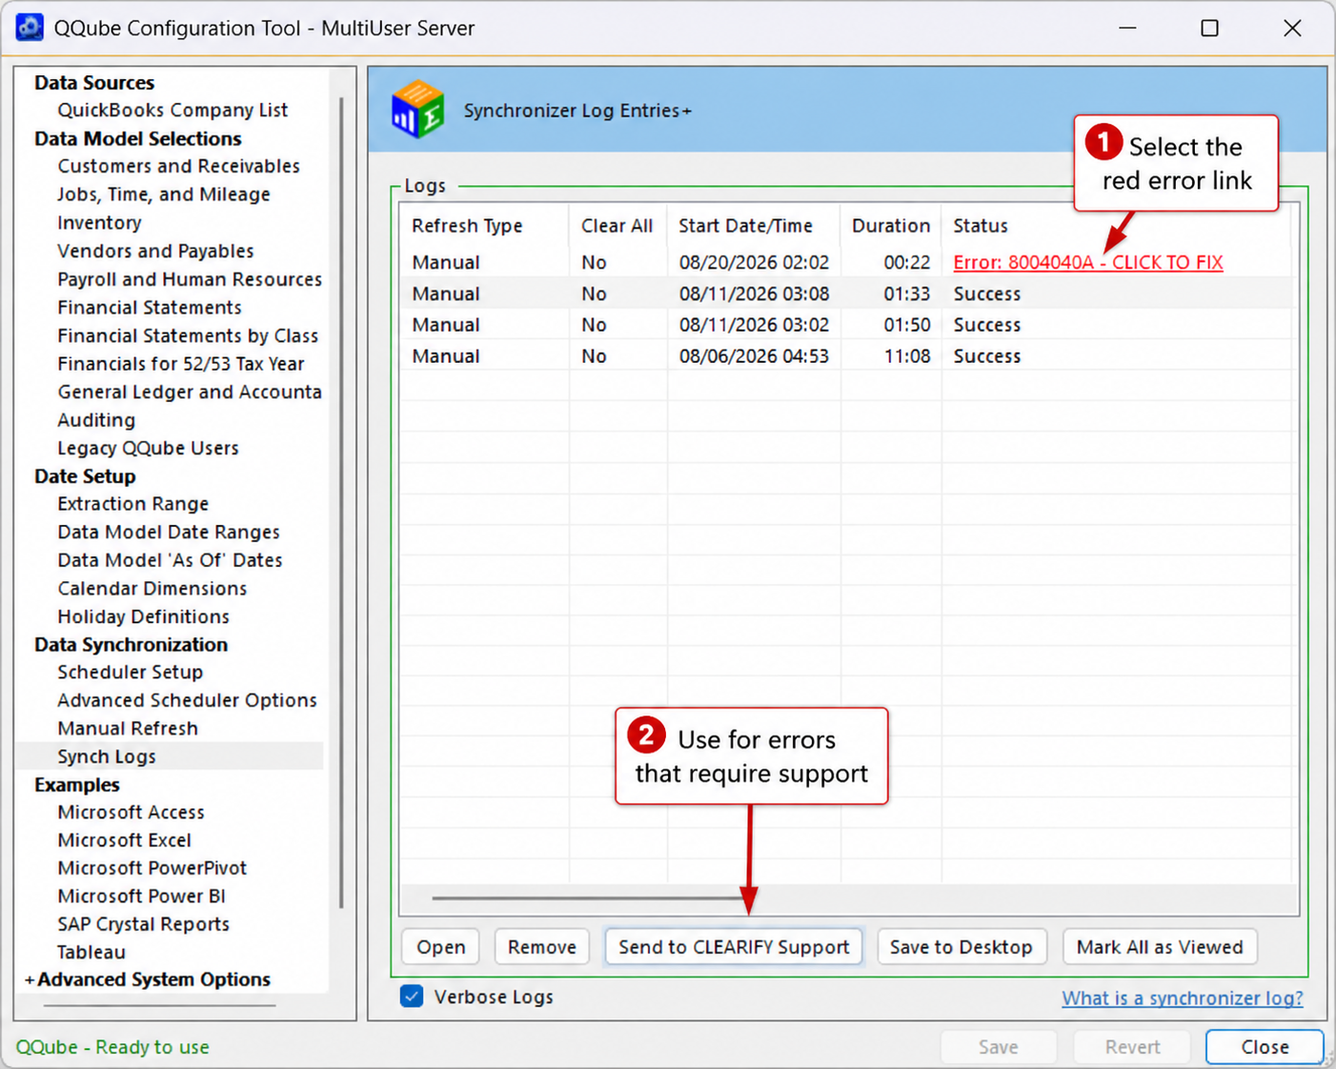Select log row dated 08/11/2026 03:08
1336x1069 pixels.
tap(845, 293)
